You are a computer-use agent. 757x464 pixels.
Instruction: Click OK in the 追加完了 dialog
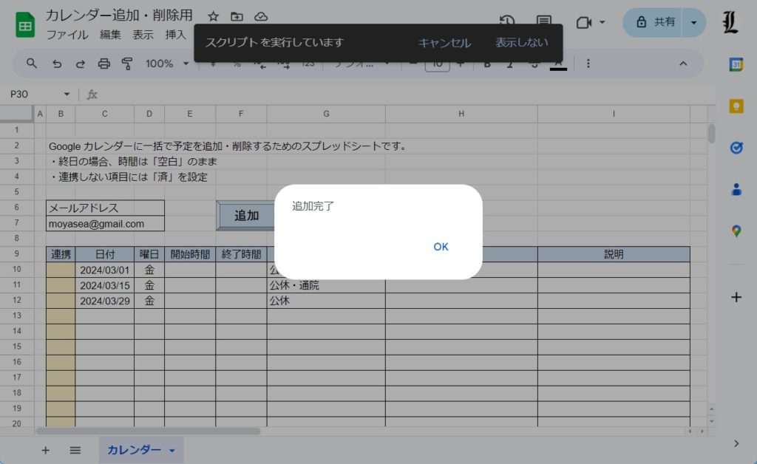pos(441,247)
